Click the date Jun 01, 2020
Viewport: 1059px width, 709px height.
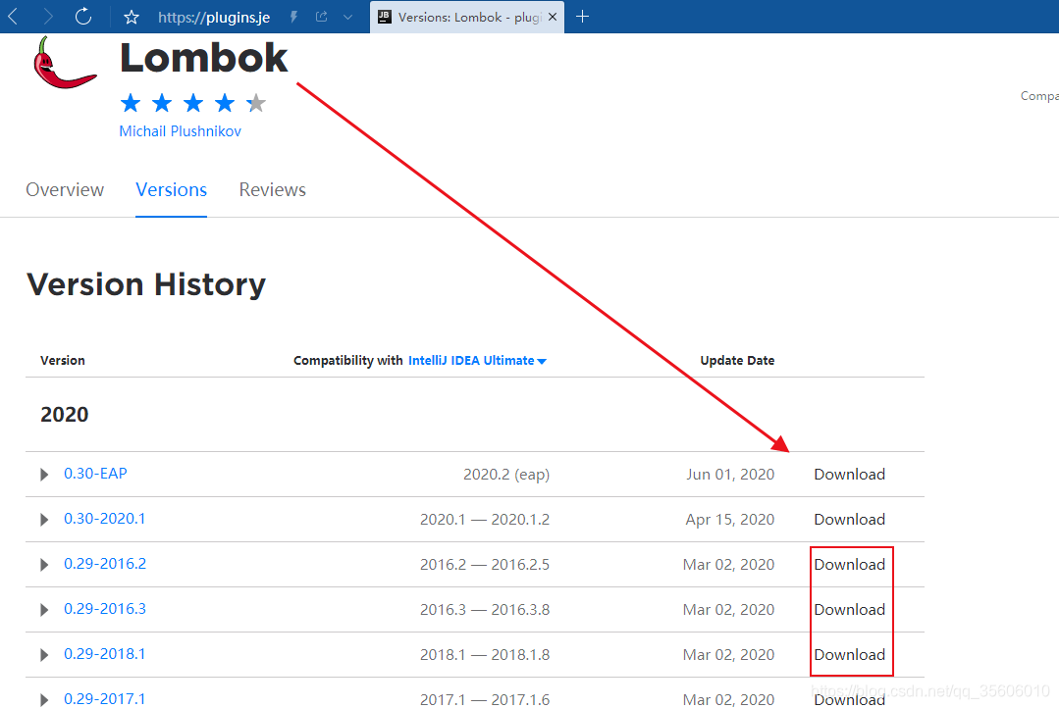[x=730, y=475]
